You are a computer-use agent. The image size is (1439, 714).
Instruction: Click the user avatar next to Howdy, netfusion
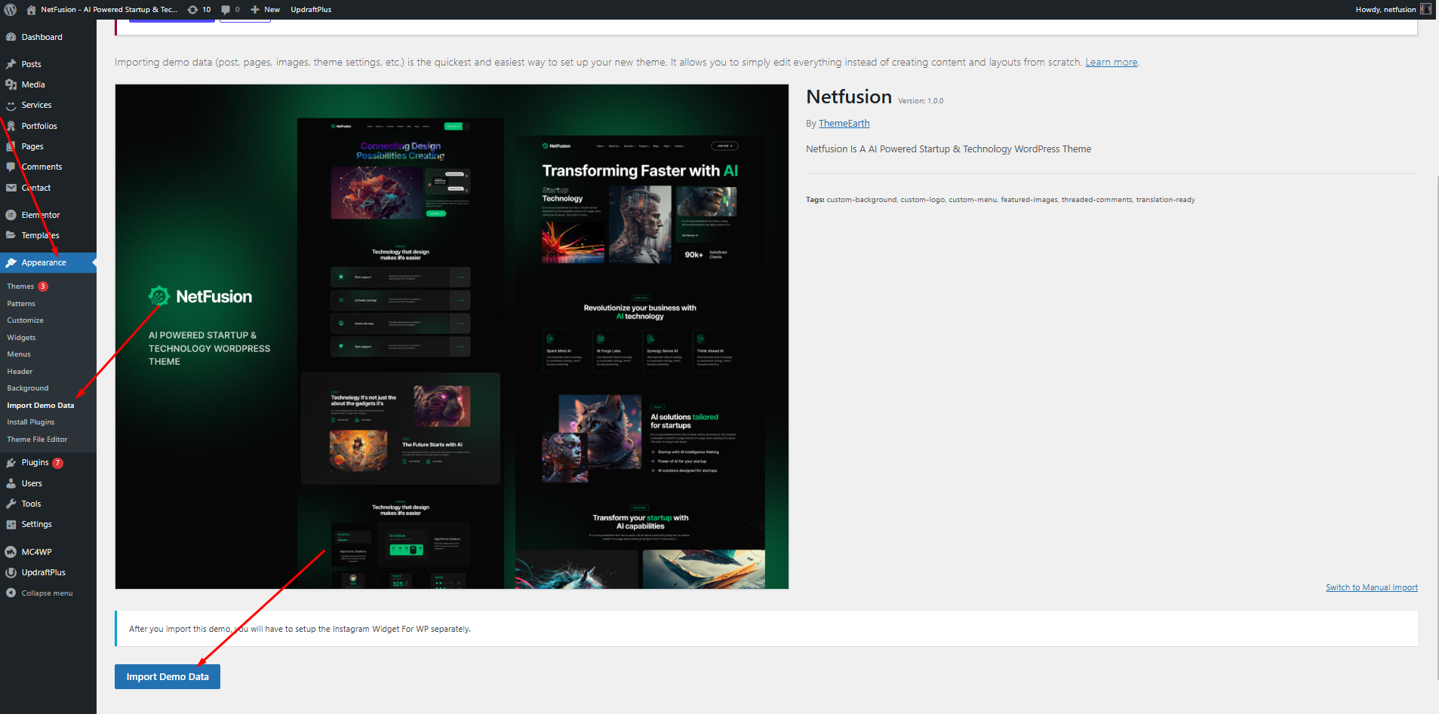1425,10
